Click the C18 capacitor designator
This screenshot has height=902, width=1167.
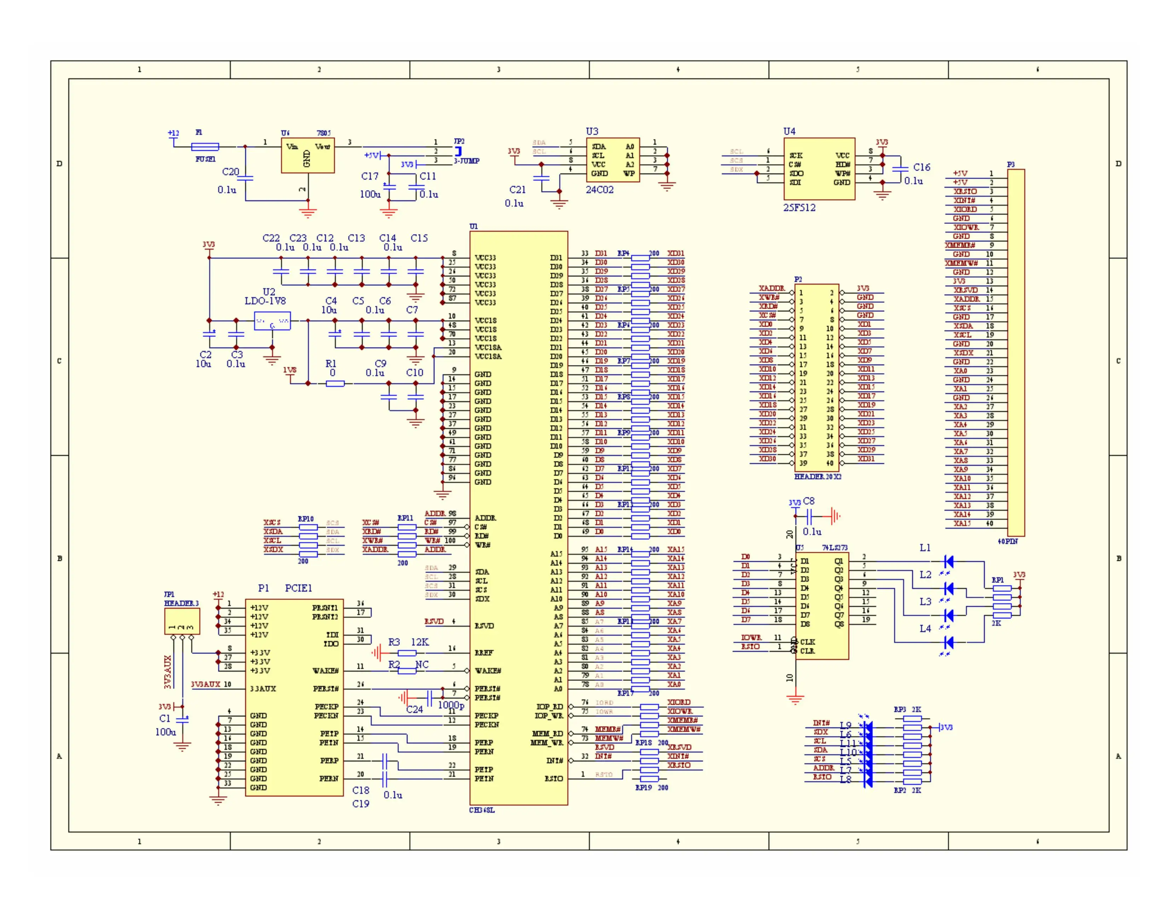(x=361, y=790)
